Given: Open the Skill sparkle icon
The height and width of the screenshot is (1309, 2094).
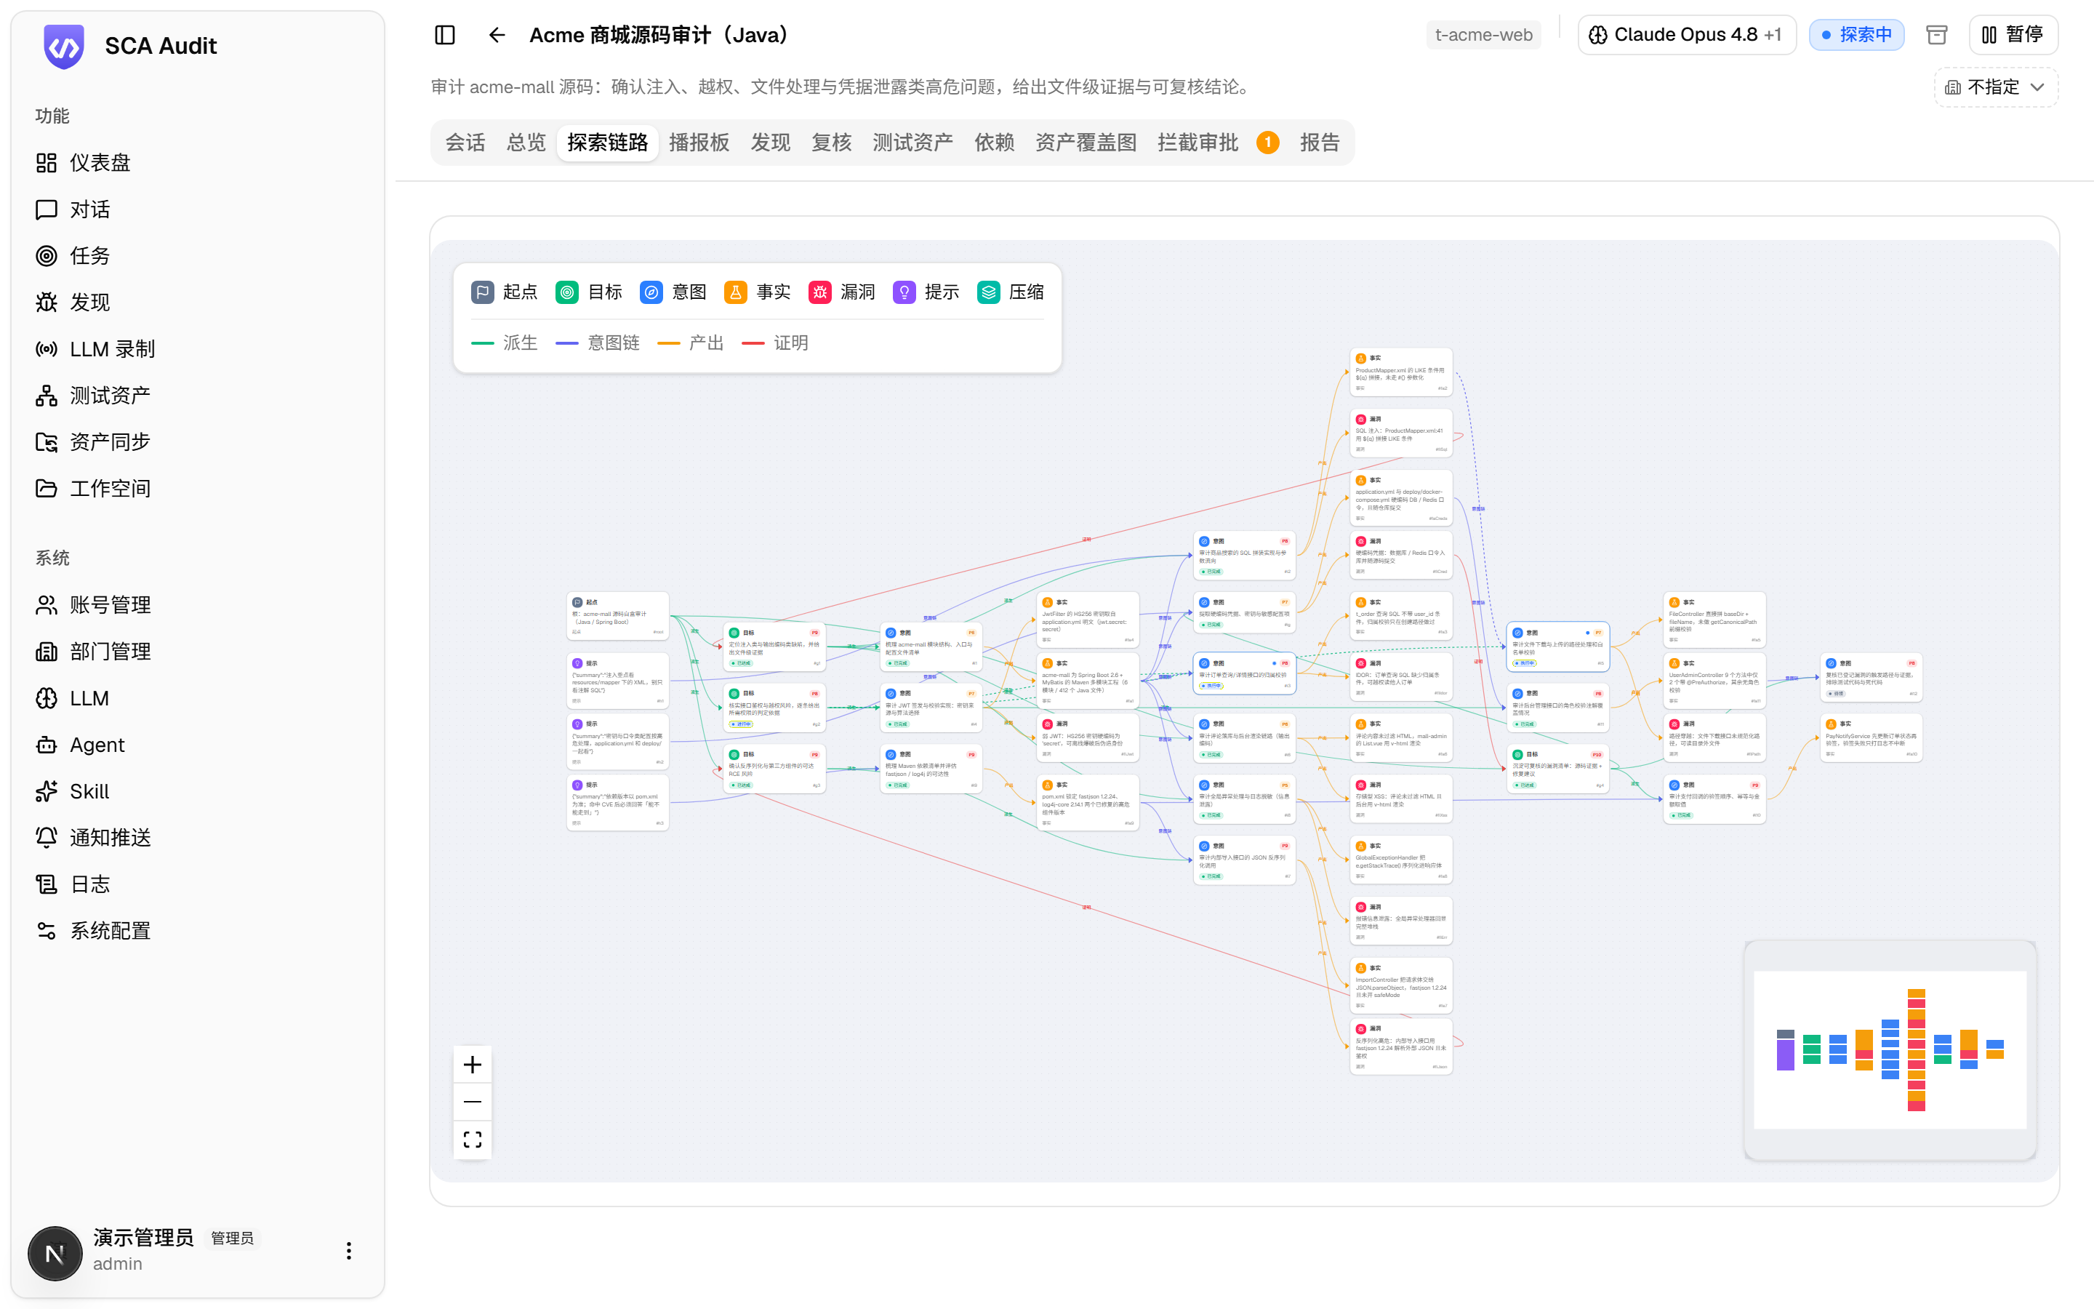Looking at the screenshot, I should click(46, 791).
